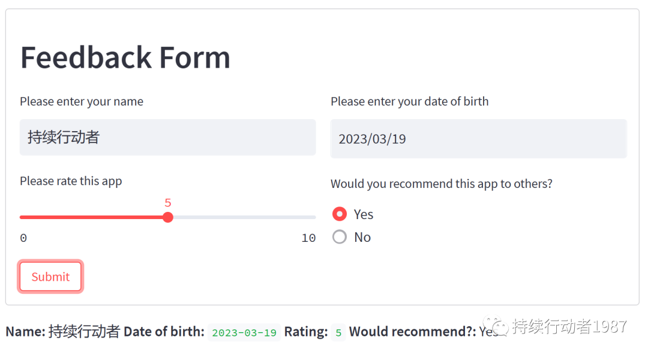The height and width of the screenshot is (355, 648).
Task: Click the "Please enter your date of birth" label
Action: (409, 102)
